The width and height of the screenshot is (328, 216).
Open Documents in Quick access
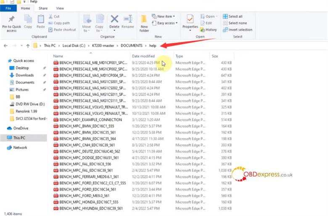[22, 82]
